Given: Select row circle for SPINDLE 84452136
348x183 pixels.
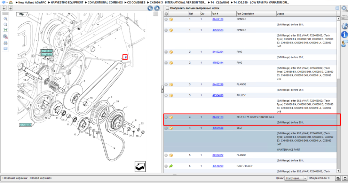Looking at the screenshot, I should point(166,19).
